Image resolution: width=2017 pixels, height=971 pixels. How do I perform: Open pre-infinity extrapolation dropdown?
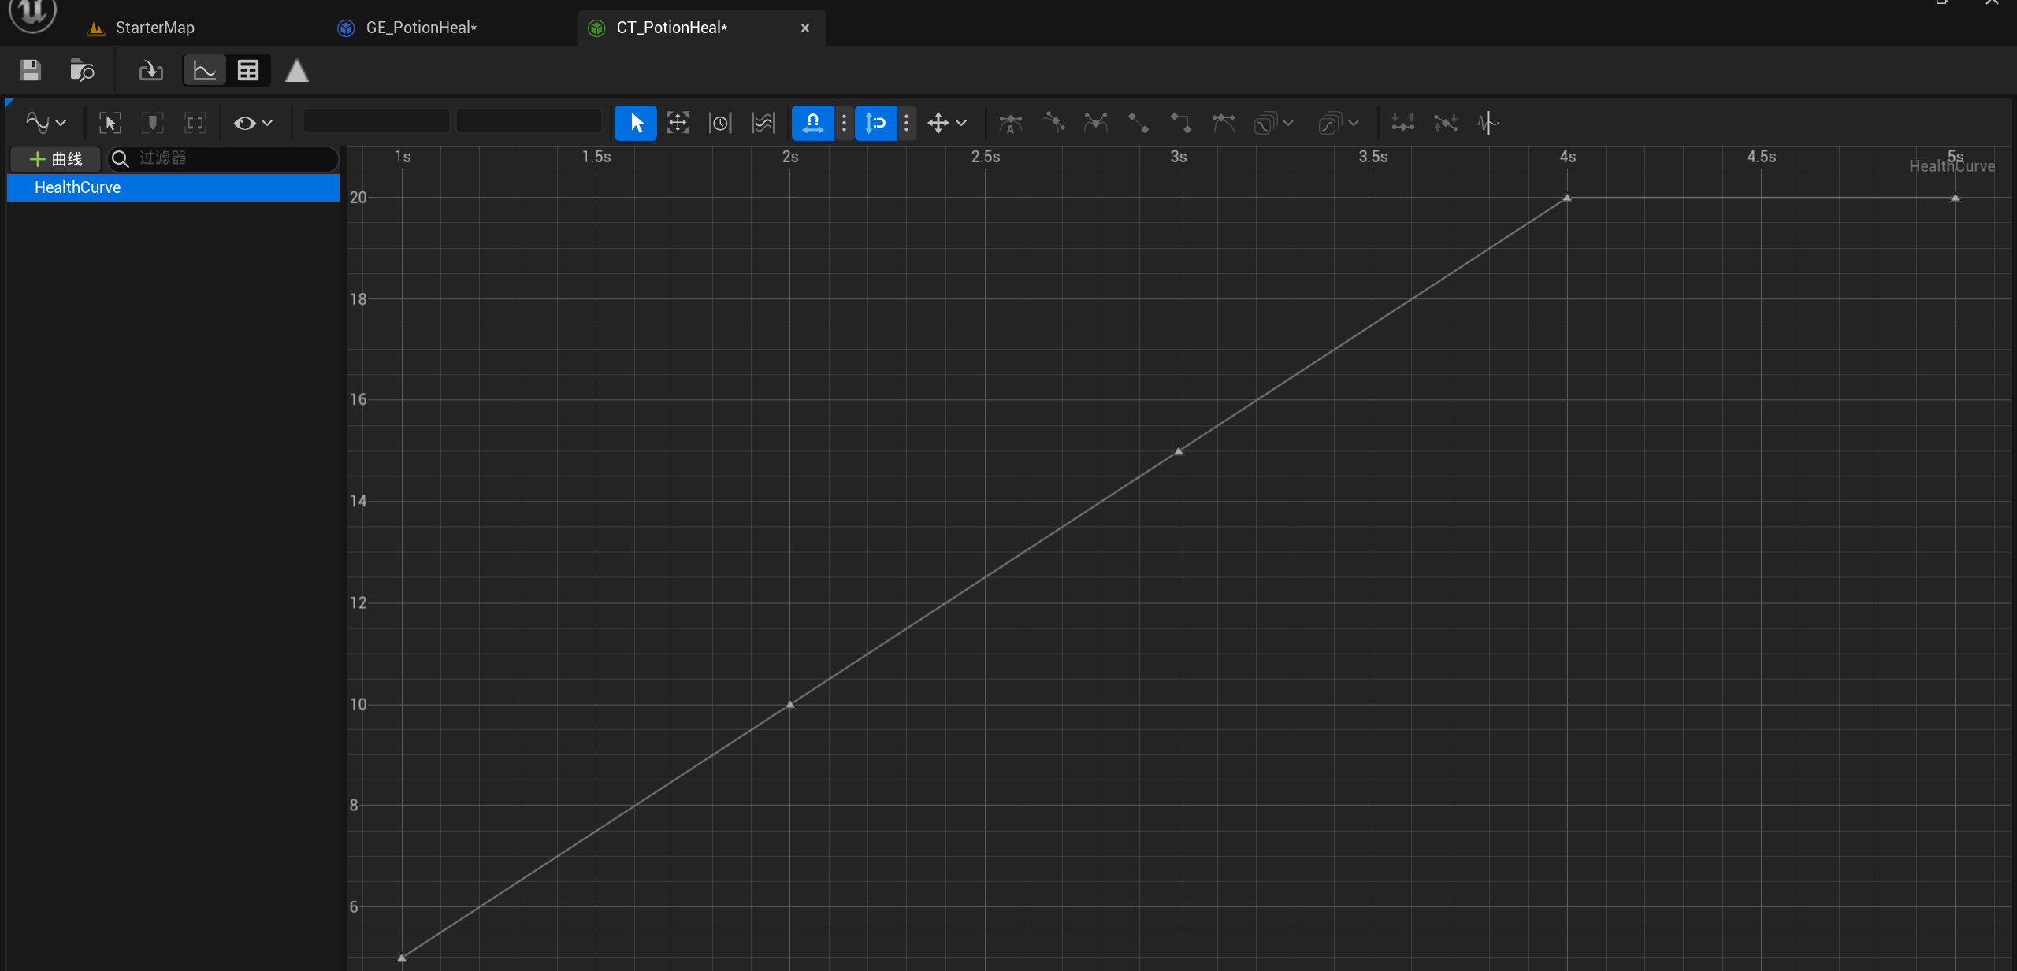pos(1273,123)
